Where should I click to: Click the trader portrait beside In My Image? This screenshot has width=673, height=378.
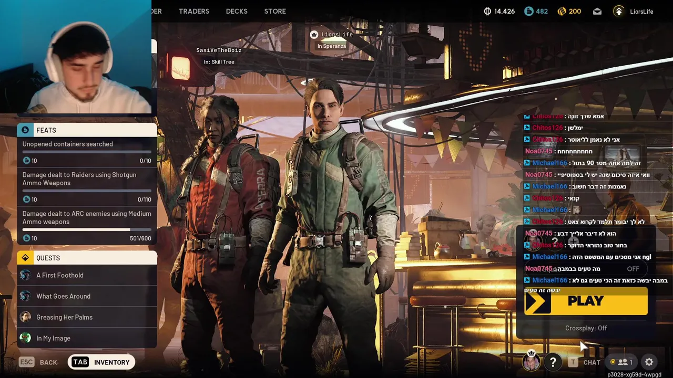25,338
